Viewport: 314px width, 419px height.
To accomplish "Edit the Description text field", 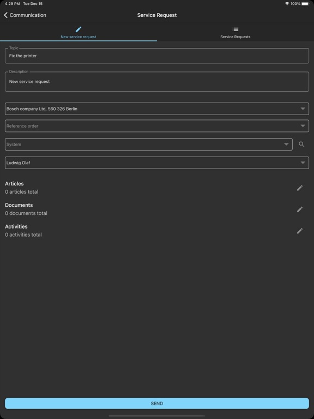I will 157,81.
